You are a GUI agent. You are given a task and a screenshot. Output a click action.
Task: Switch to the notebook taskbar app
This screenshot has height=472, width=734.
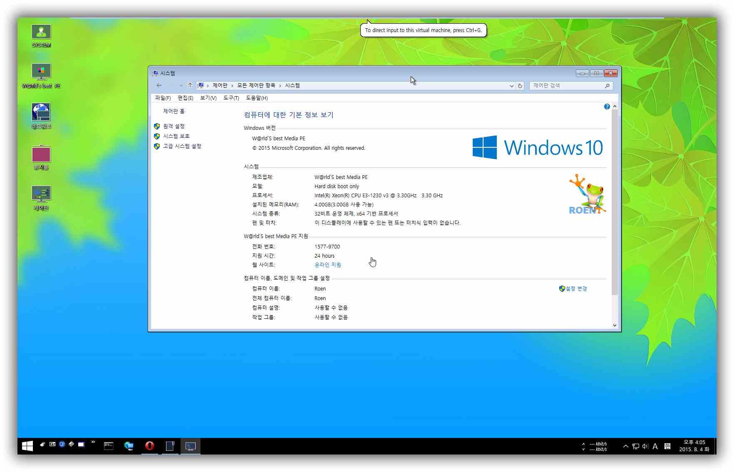(170, 446)
